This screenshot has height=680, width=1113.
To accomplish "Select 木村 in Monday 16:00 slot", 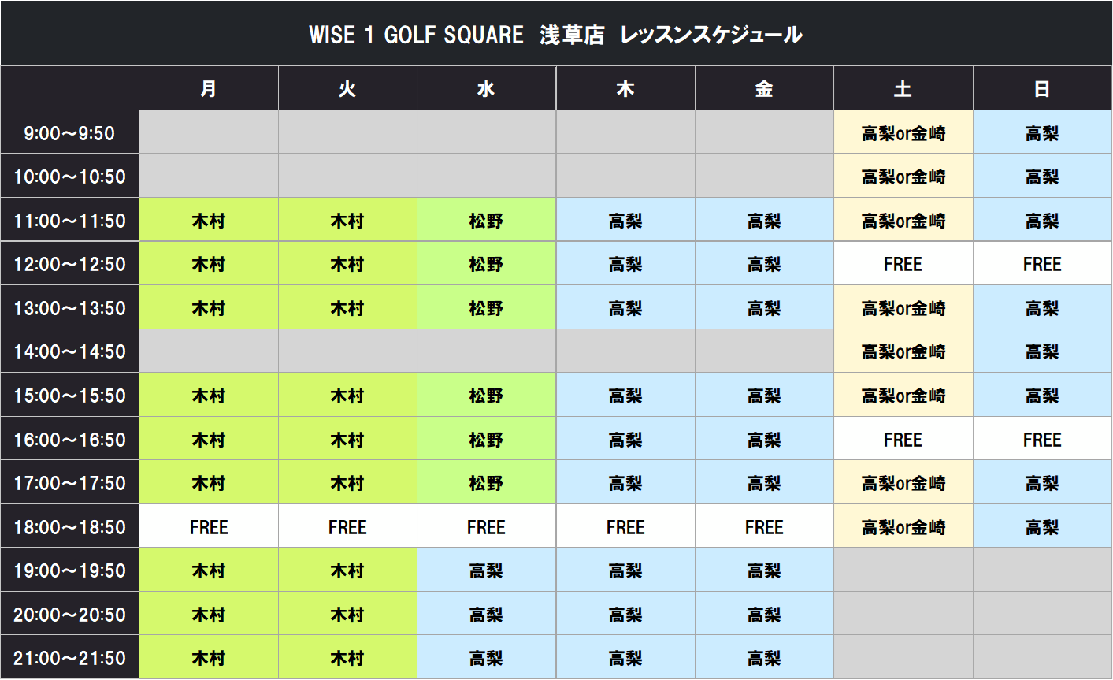I will 209,439.
